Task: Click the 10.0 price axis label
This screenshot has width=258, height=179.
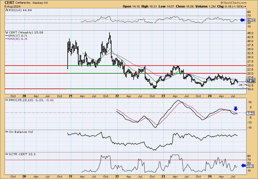Action: [250, 89]
